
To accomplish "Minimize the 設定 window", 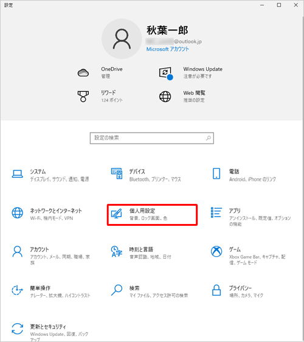I will pos(262,5).
